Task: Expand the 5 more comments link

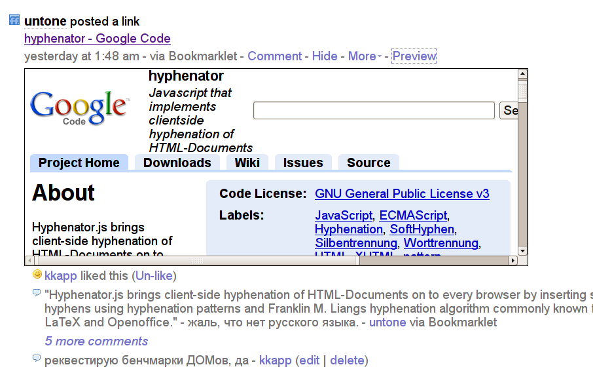Action: pyautogui.click(x=96, y=341)
